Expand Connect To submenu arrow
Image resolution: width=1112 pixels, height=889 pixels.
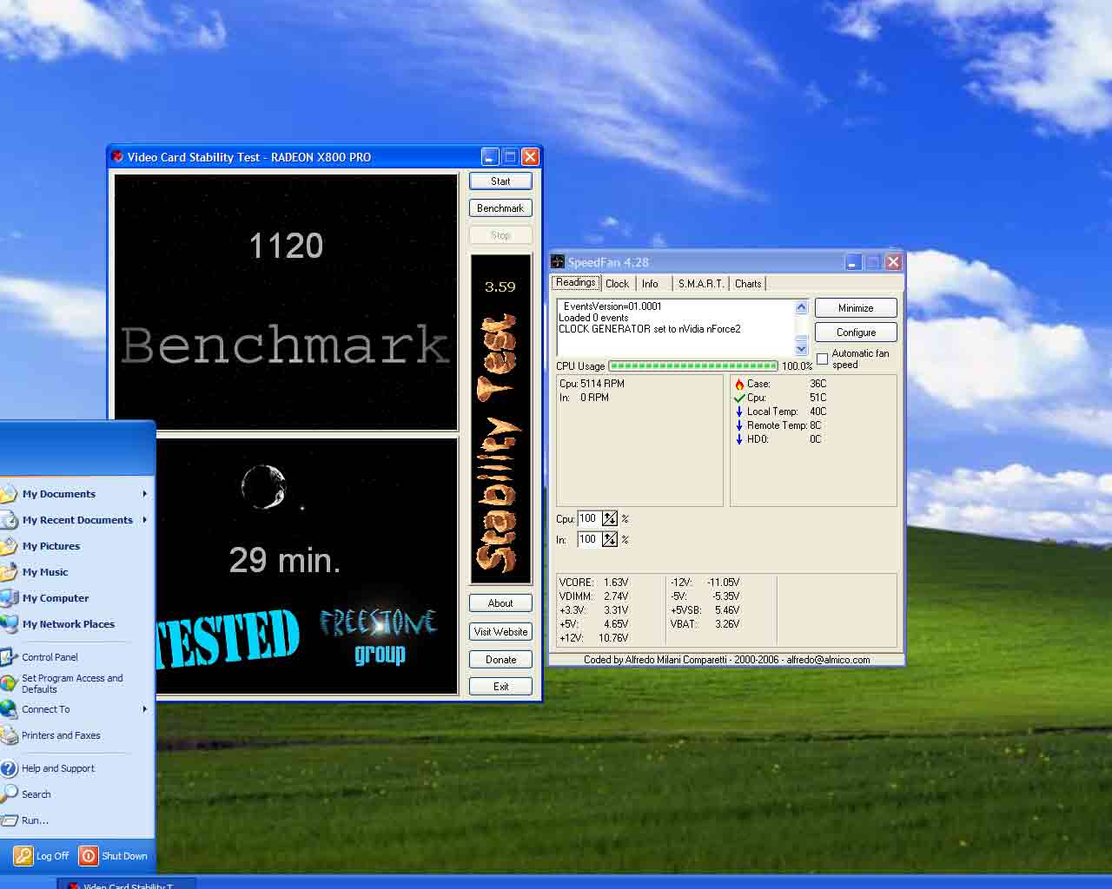coord(145,709)
